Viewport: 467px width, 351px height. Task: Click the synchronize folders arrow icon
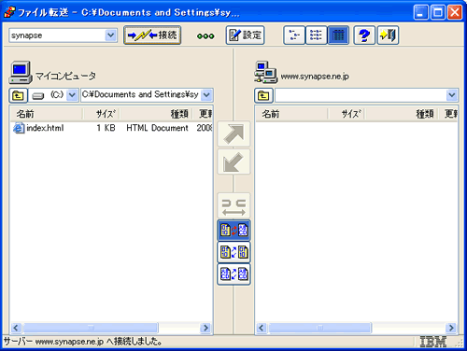tap(233, 206)
